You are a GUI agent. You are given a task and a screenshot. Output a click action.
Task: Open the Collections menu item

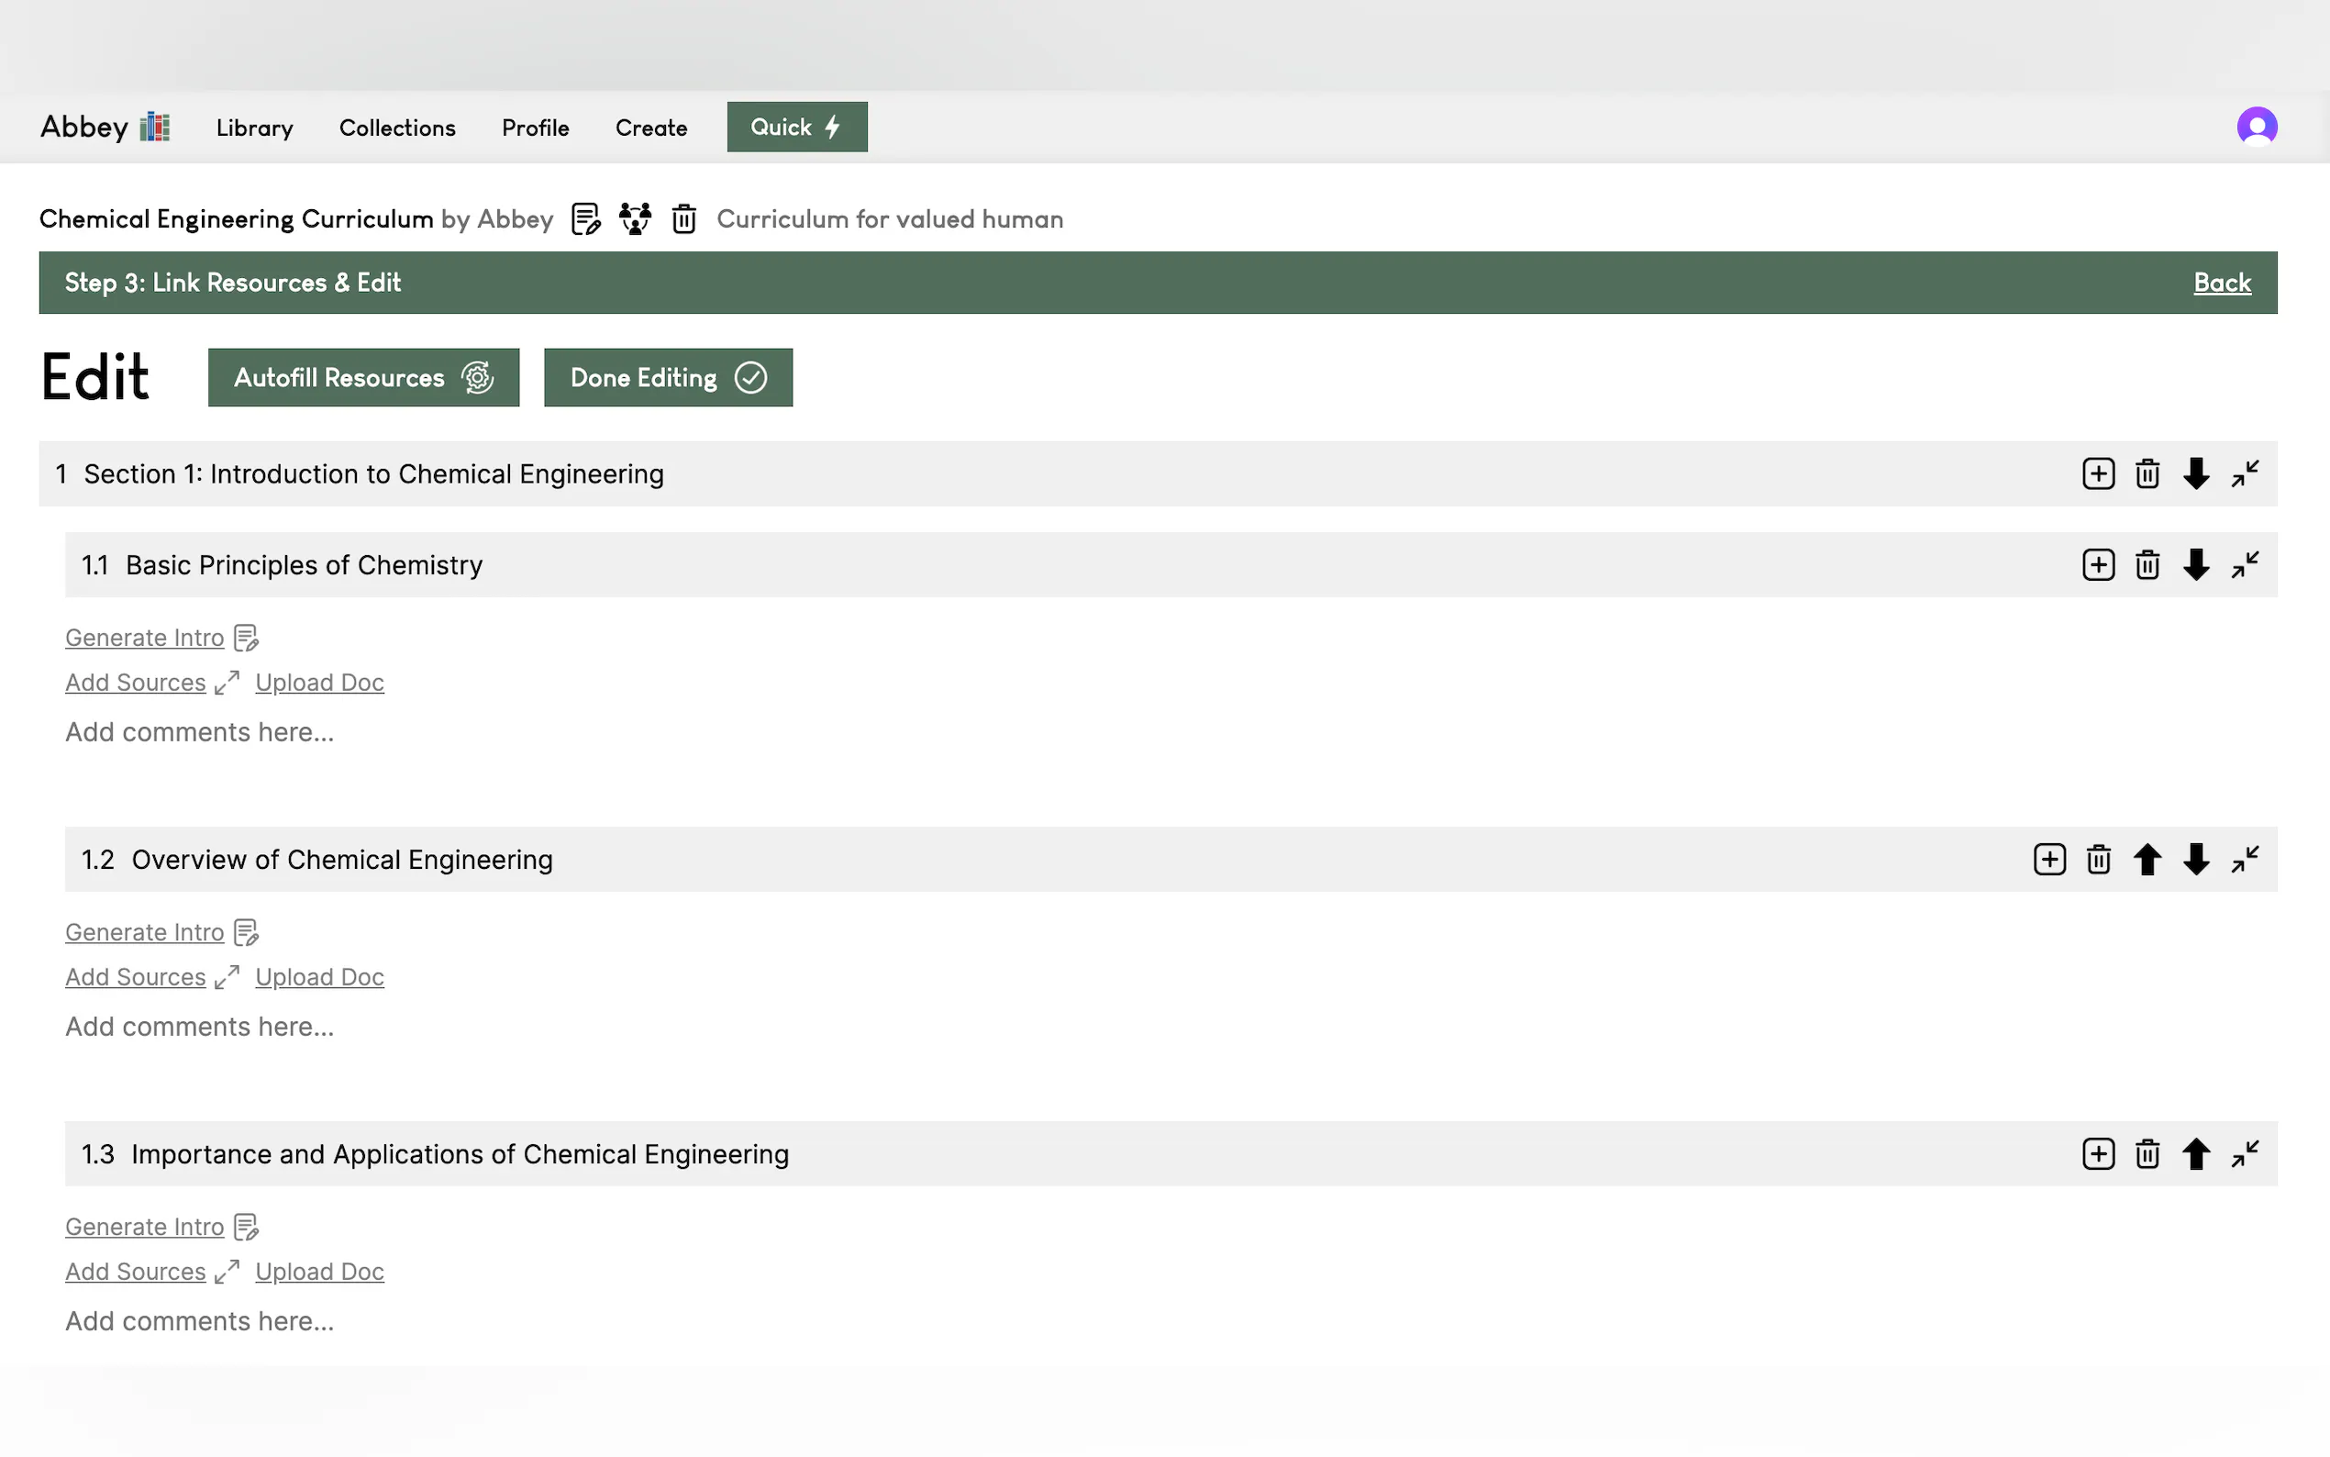click(397, 128)
